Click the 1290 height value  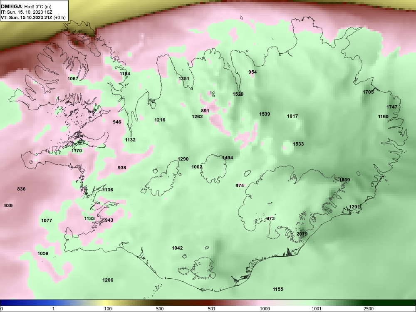[x=183, y=159]
